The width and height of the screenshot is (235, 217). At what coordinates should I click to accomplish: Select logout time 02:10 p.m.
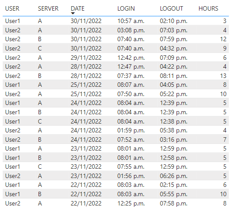(173, 21)
